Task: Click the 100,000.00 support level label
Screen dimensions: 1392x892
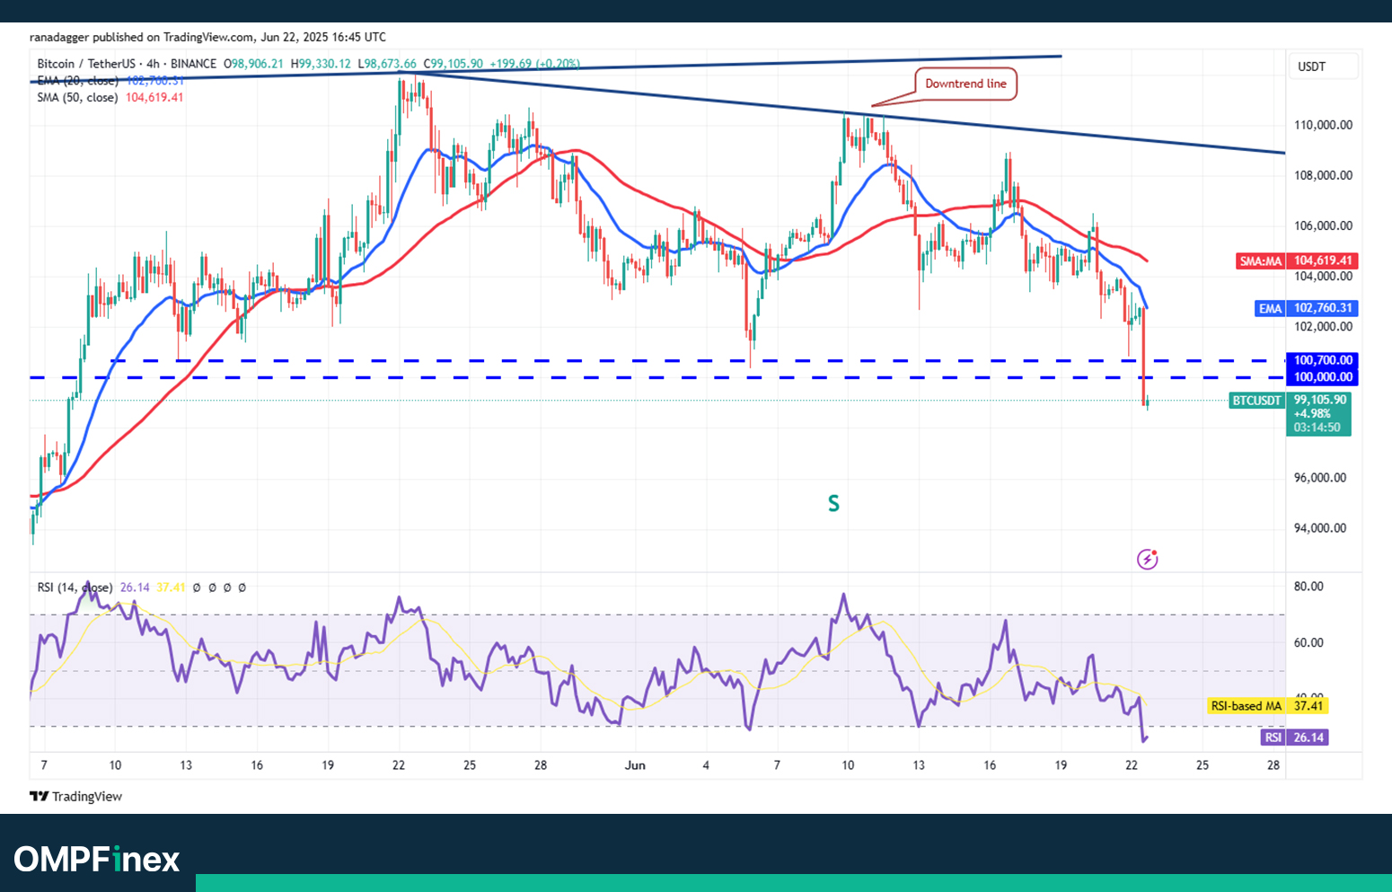Action: click(1322, 377)
